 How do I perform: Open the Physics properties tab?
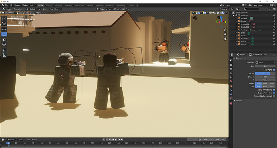[x=231, y=90]
